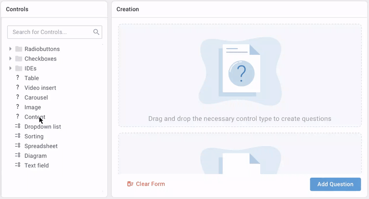Focus the Search for Controls input
This screenshot has height=199, width=369.
pyautogui.click(x=54, y=32)
